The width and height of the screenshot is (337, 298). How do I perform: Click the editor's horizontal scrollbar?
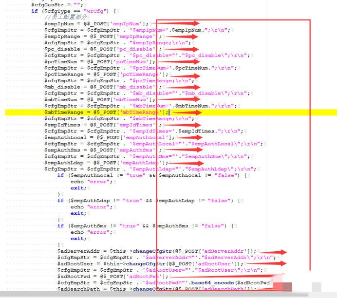(154, 294)
